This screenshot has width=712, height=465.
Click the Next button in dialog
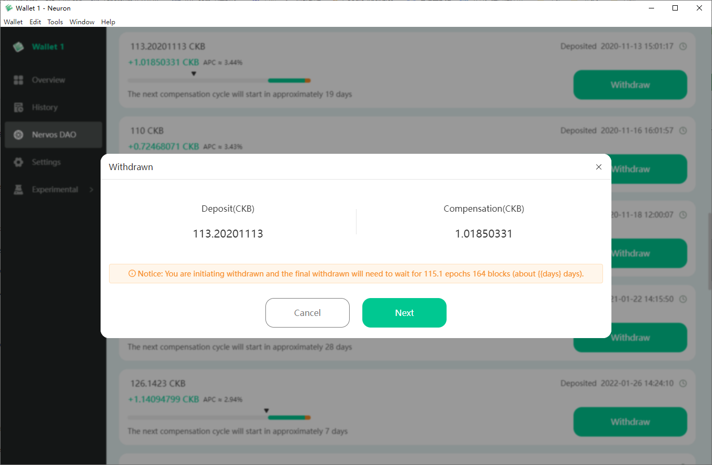click(x=404, y=313)
